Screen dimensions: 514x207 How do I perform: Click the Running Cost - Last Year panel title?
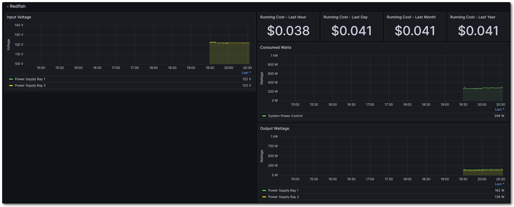pyautogui.click(x=472, y=17)
